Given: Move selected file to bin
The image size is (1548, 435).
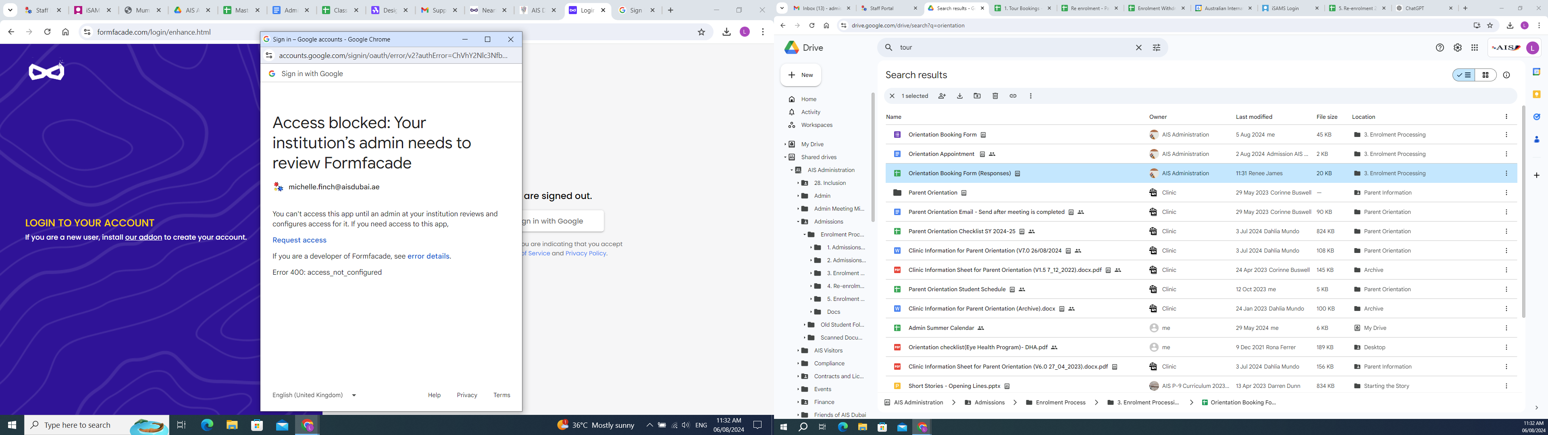Looking at the screenshot, I should [x=995, y=96].
